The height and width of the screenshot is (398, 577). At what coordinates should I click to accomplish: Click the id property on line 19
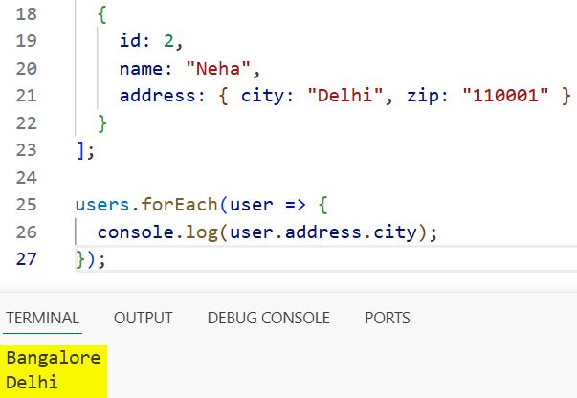point(130,40)
